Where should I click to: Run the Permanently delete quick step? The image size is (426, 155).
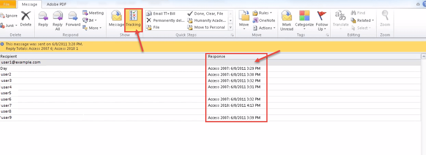tap(165, 20)
